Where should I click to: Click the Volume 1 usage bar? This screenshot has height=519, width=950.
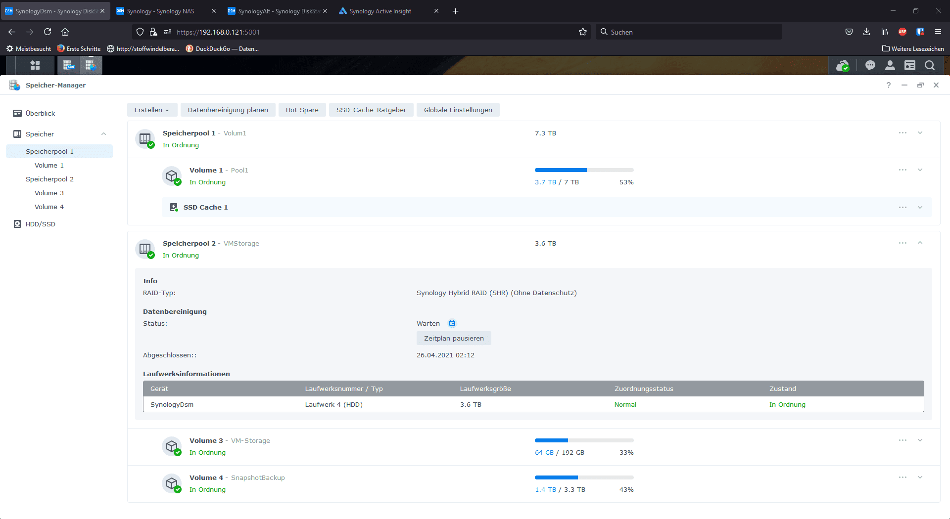pyautogui.click(x=584, y=170)
